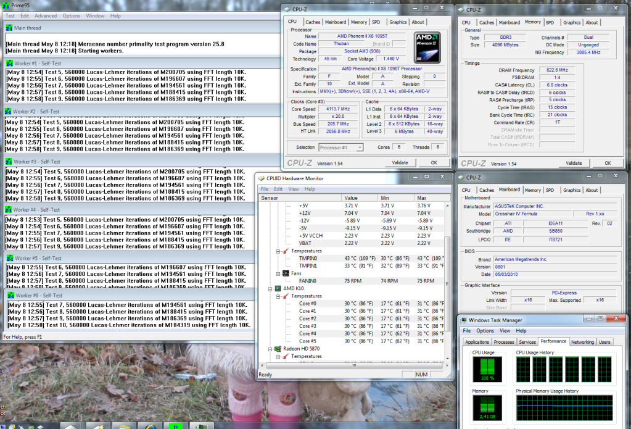The height and width of the screenshot is (429, 631).
Task: Collapse the Fans tree node
Action: click(x=277, y=273)
